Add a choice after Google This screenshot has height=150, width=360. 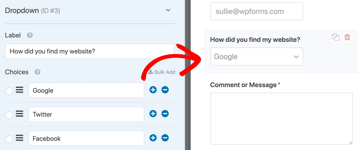tap(153, 90)
